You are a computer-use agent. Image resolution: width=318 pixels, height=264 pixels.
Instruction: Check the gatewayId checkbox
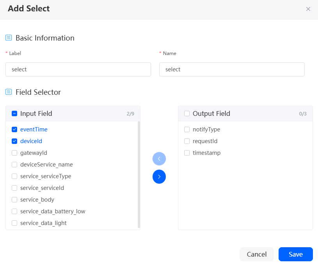coord(14,153)
